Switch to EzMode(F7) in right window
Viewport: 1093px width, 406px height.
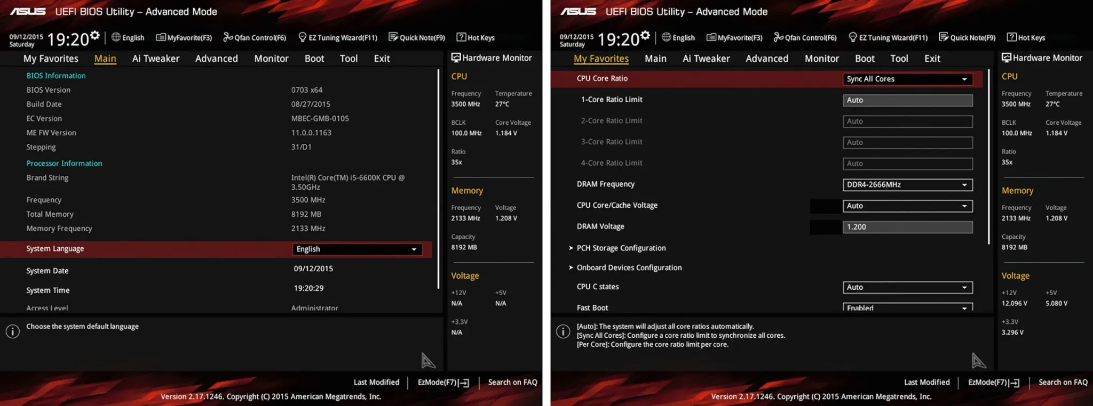(x=993, y=383)
